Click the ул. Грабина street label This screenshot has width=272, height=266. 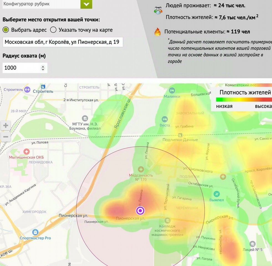click(184, 126)
